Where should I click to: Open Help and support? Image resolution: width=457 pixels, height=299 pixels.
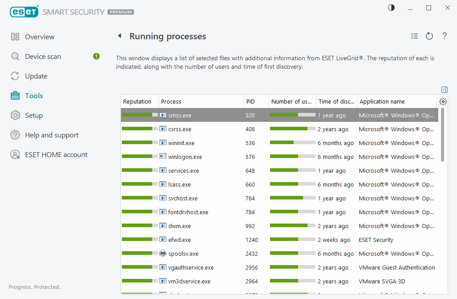point(52,135)
